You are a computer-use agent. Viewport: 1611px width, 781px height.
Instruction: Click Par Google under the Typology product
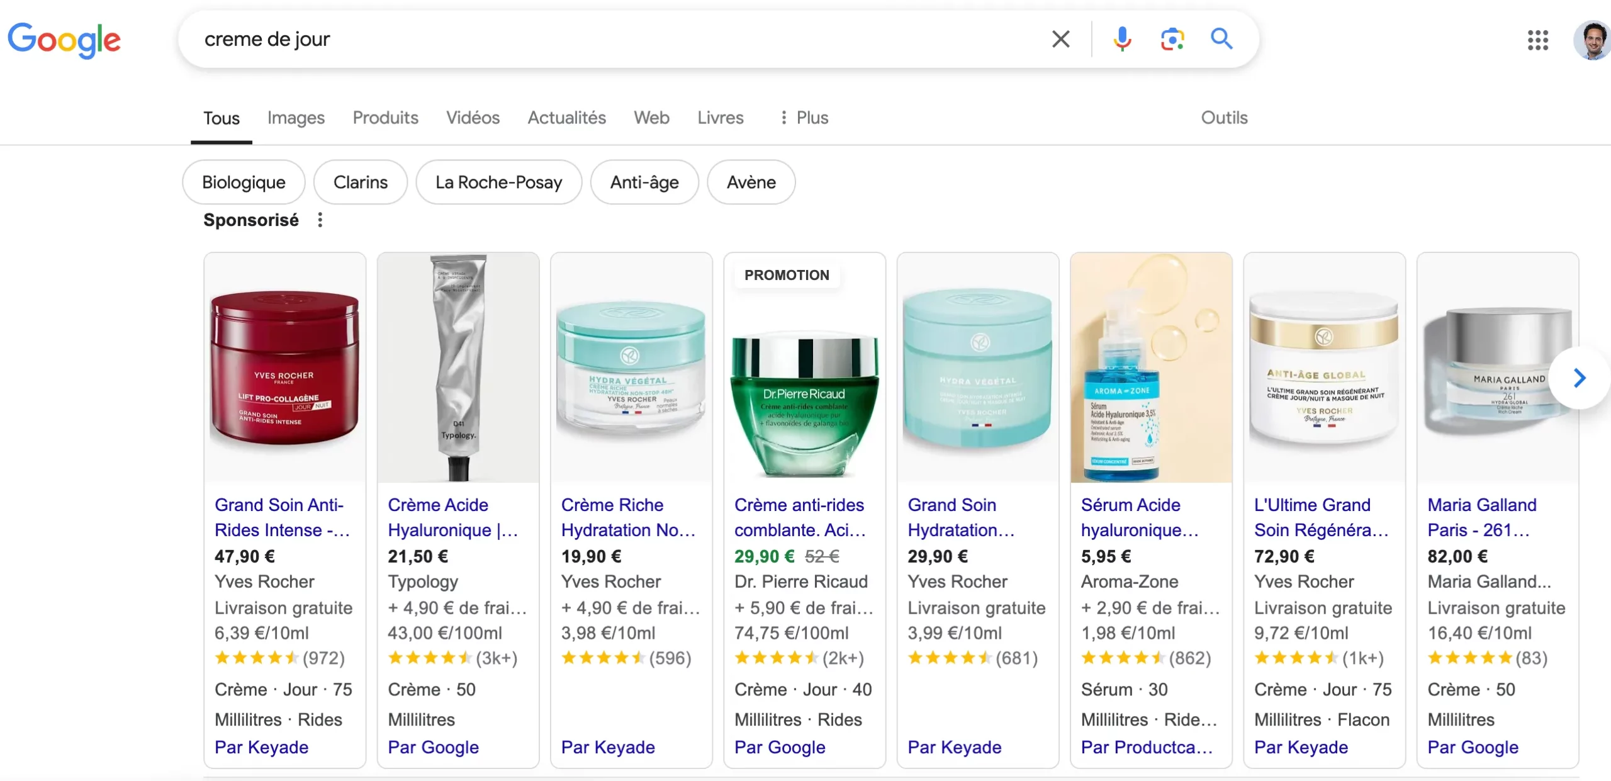click(433, 747)
